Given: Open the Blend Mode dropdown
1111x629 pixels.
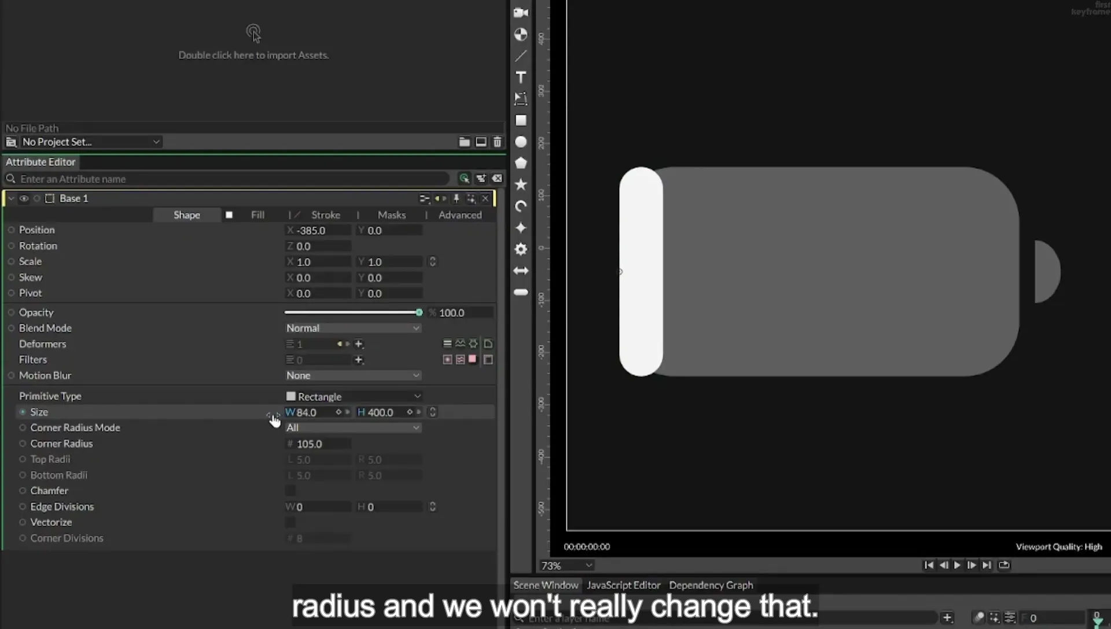Looking at the screenshot, I should tap(353, 328).
